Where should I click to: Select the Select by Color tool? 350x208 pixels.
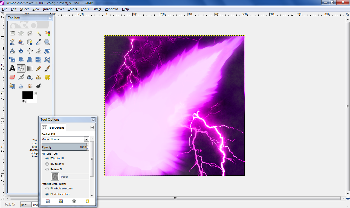(47, 33)
